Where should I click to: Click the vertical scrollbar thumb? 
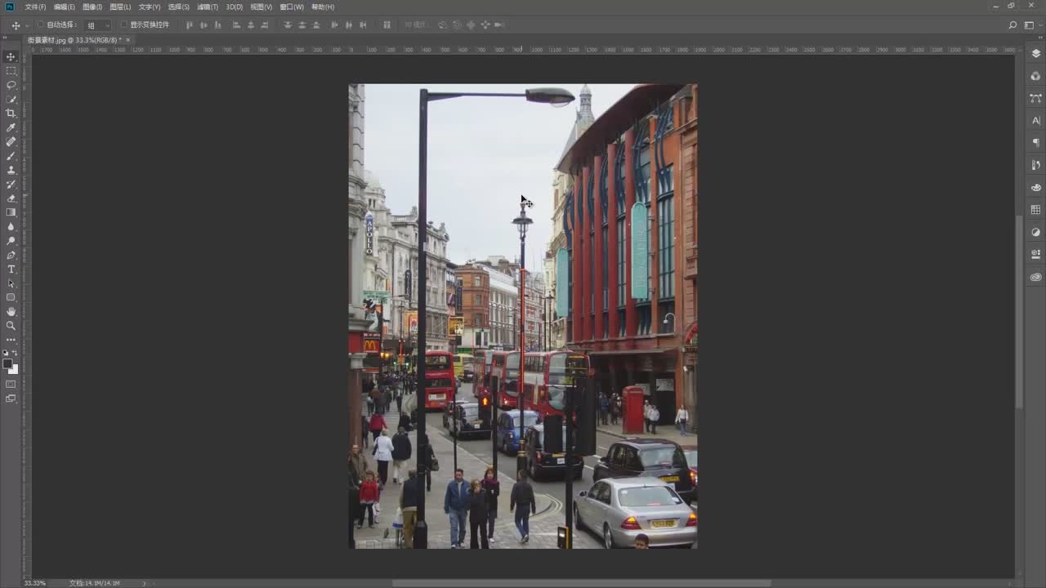click(1019, 312)
